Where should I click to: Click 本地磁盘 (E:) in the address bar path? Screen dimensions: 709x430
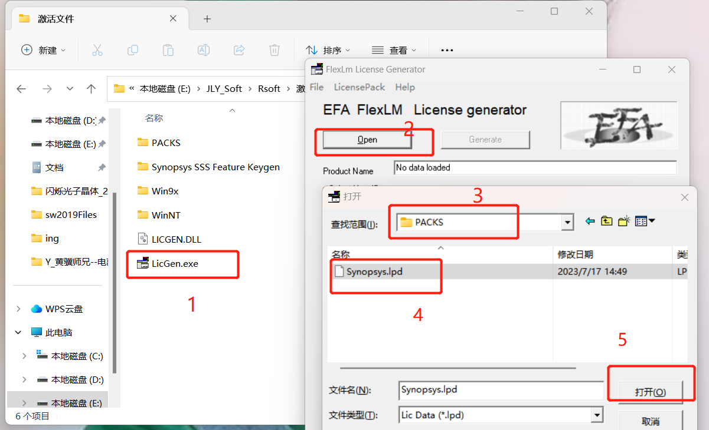[165, 89]
